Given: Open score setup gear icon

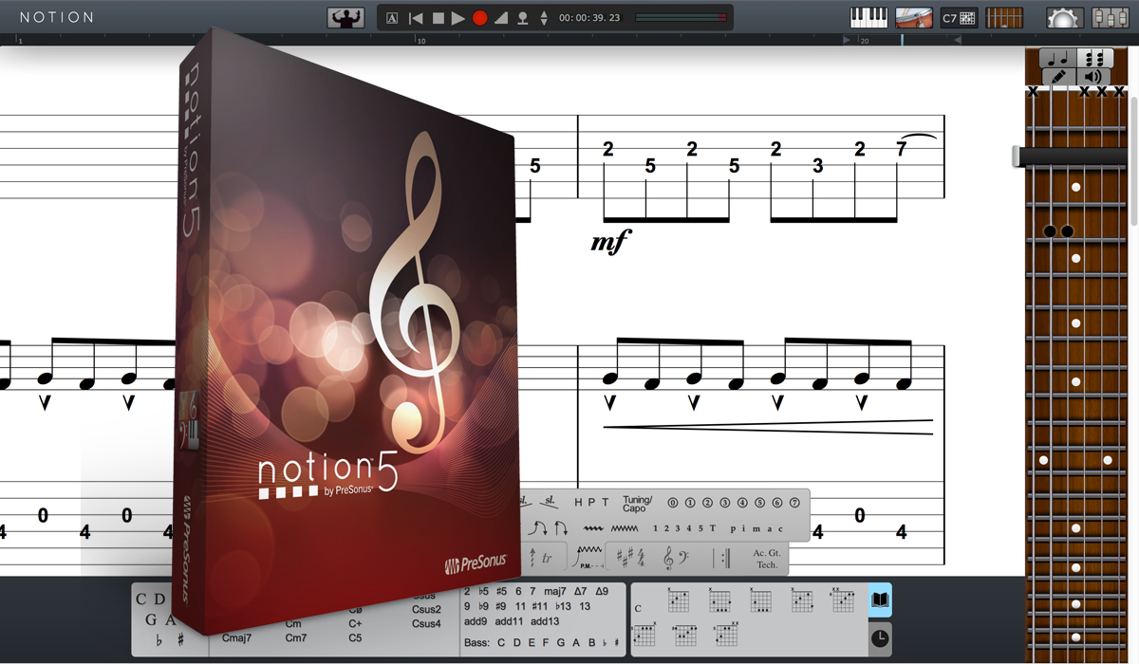Looking at the screenshot, I should 1064,18.
